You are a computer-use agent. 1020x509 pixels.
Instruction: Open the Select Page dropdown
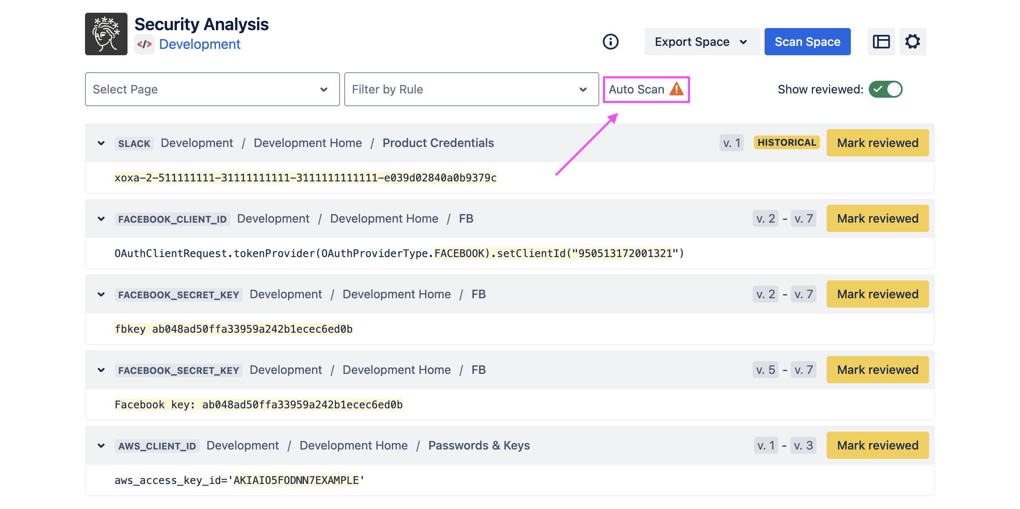pyautogui.click(x=212, y=89)
